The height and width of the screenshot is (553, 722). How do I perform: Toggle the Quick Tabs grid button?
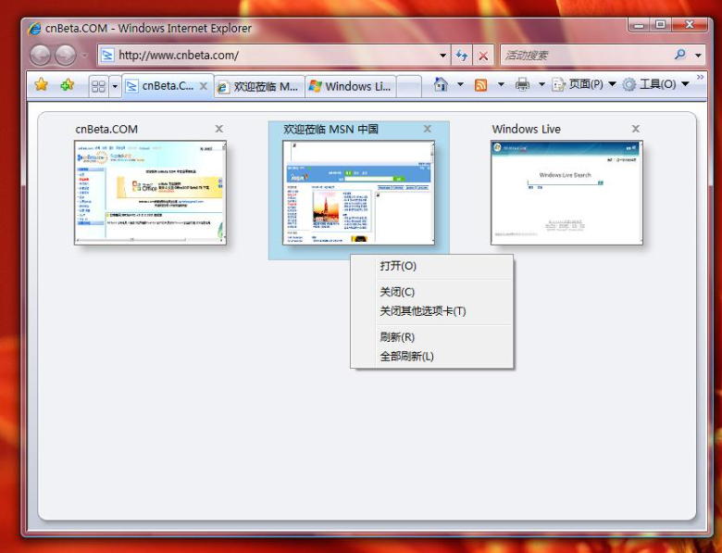[98, 86]
